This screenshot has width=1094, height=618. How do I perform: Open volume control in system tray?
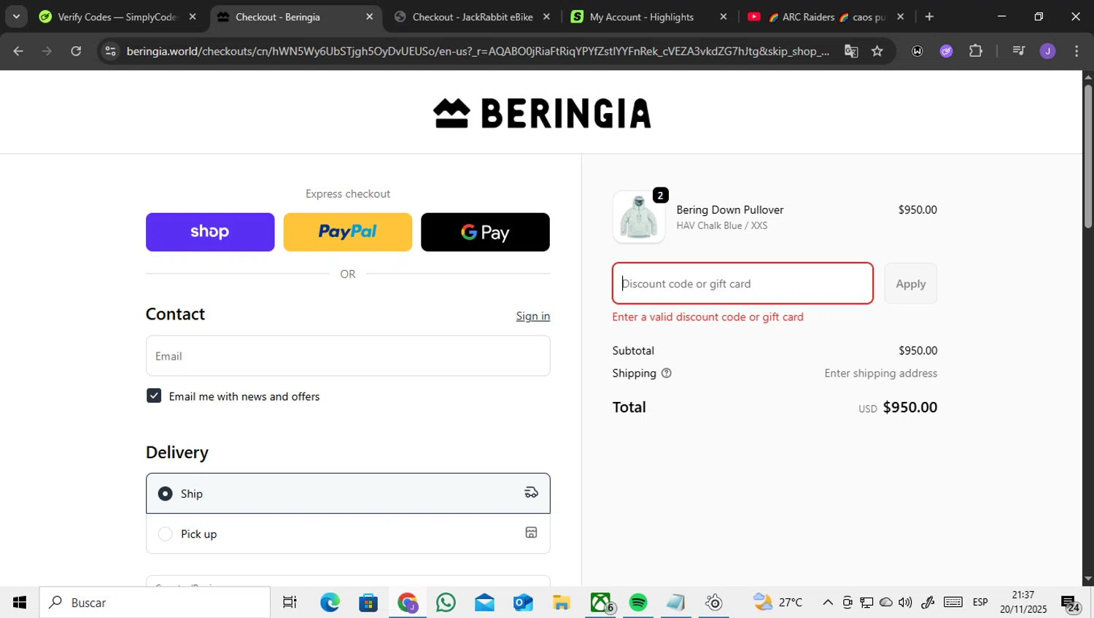[x=905, y=603]
